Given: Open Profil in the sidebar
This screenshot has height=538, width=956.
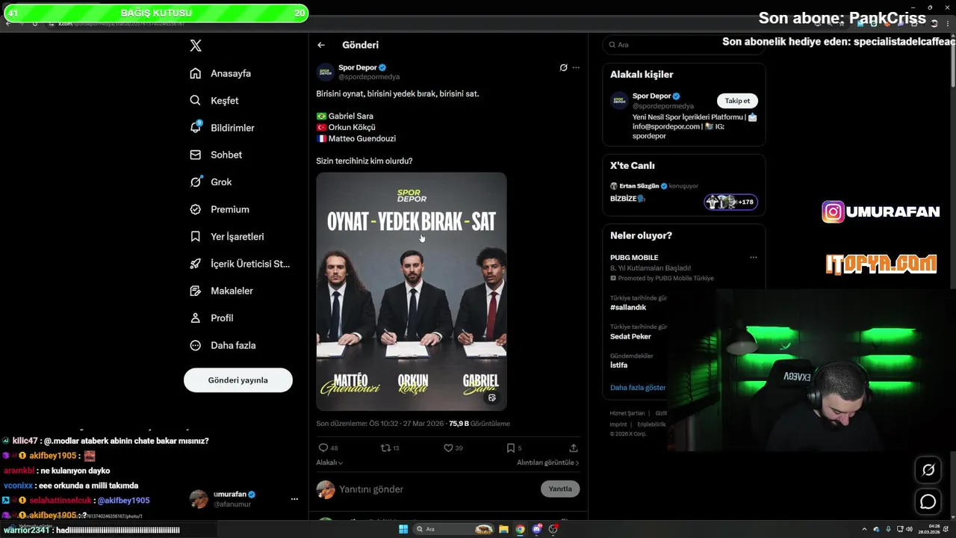Looking at the screenshot, I should click(x=211, y=318).
